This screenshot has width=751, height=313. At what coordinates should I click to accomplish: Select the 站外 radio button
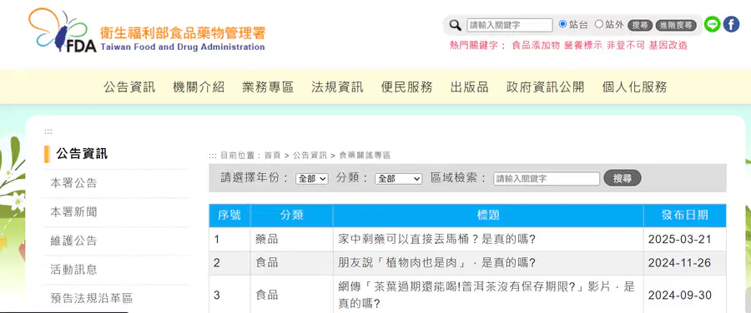598,24
